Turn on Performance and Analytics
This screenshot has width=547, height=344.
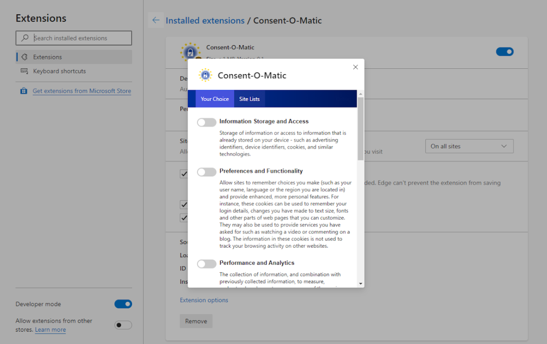207,263
